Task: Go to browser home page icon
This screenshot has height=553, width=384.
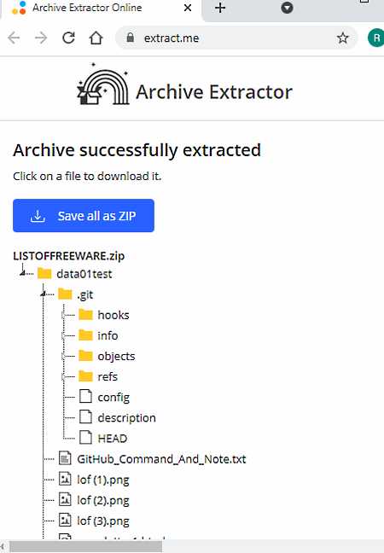Action: (96, 38)
